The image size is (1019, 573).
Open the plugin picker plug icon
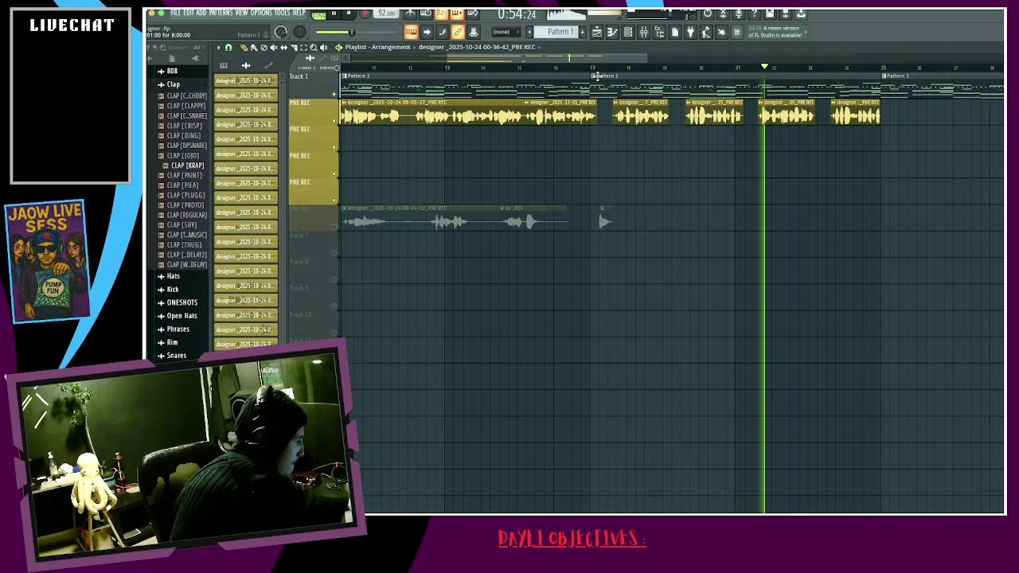pos(690,32)
